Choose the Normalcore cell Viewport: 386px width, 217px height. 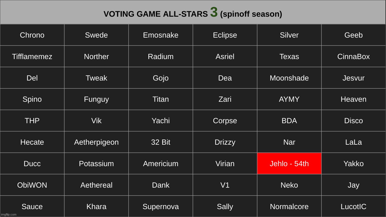click(289, 207)
